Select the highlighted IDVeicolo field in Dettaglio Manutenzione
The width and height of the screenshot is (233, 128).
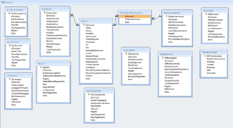(135, 17)
